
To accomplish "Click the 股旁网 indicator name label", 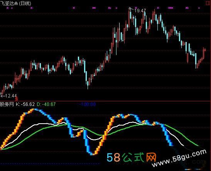I will [x=7, y=104].
